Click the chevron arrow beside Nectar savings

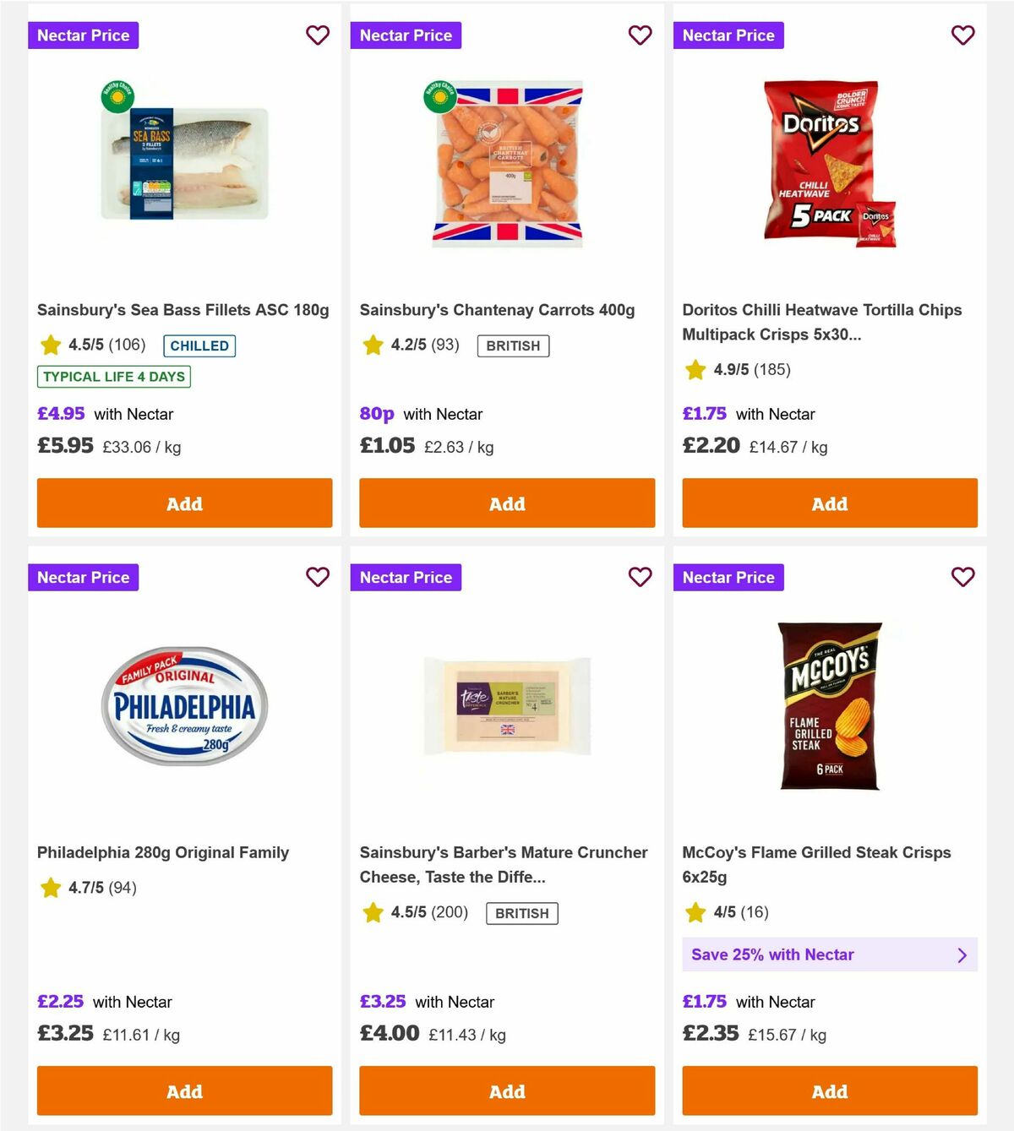tap(962, 954)
